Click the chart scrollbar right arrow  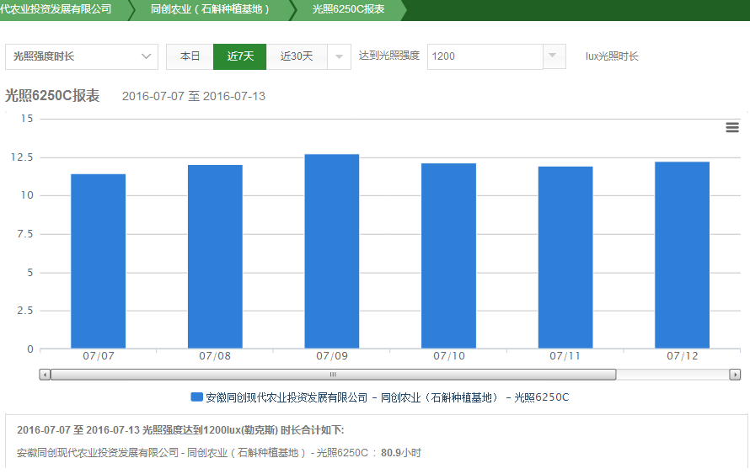click(x=735, y=375)
